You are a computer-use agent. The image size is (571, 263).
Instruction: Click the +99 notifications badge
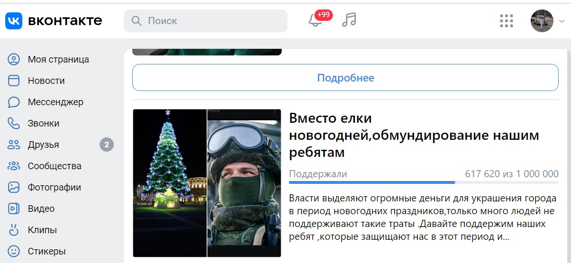(323, 15)
